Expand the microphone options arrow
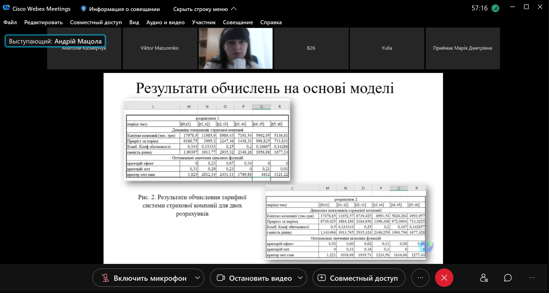The image size is (549, 293). 198,278
